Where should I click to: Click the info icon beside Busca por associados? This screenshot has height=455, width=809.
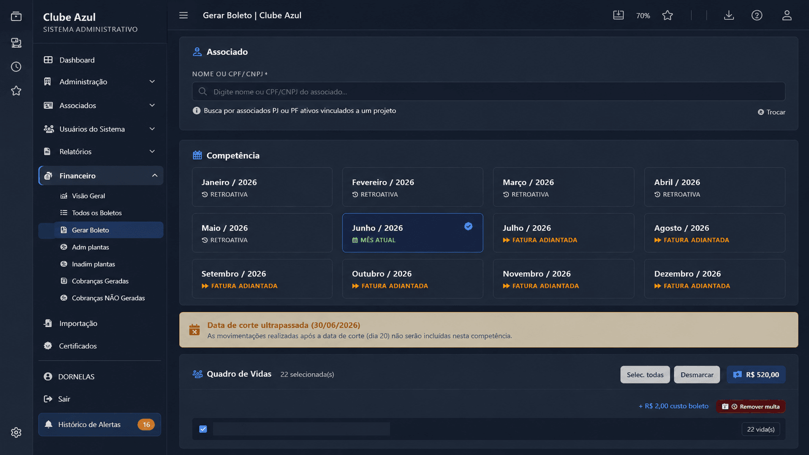click(x=196, y=111)
